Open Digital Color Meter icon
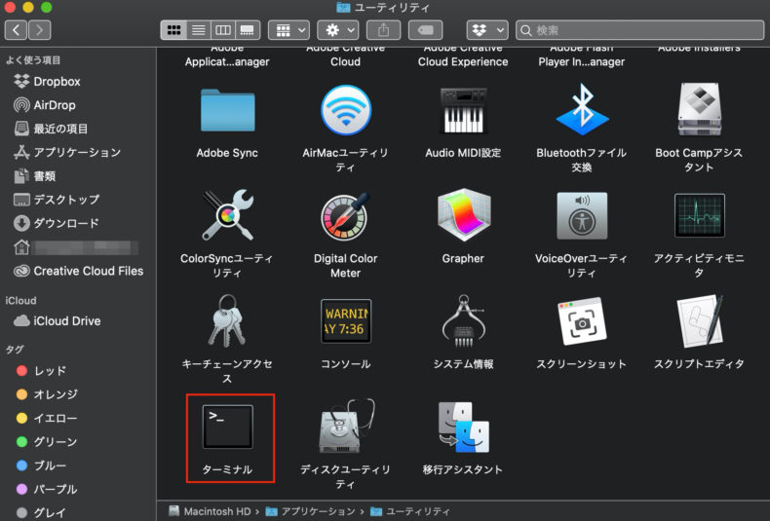 [x=346, y=216]
